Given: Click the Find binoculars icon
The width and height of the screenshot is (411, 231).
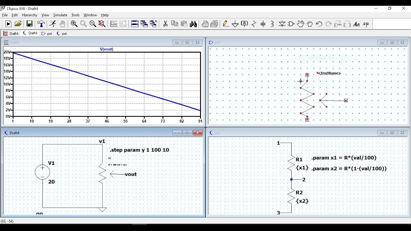Looking at the screenshot, I should (193, 24).
